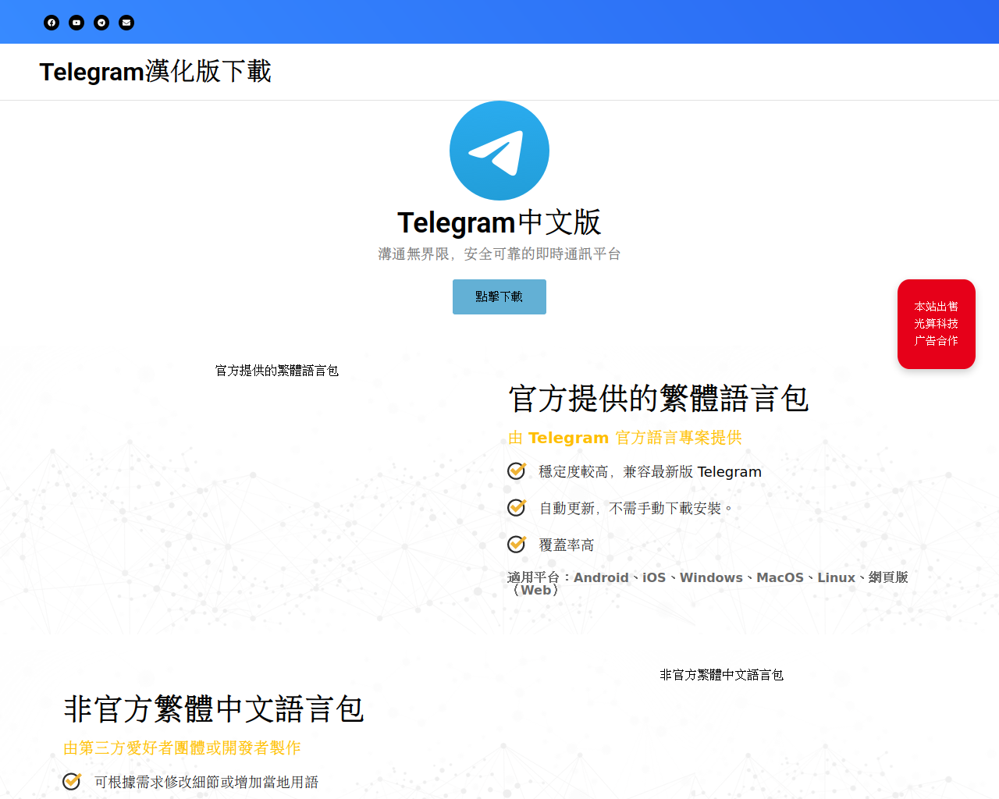Click 广告合作 in the red floating box
Screen dimensions: 999x799
[937, 341]
